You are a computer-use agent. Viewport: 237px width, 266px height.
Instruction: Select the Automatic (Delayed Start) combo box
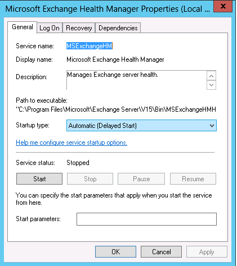point(141,126)
